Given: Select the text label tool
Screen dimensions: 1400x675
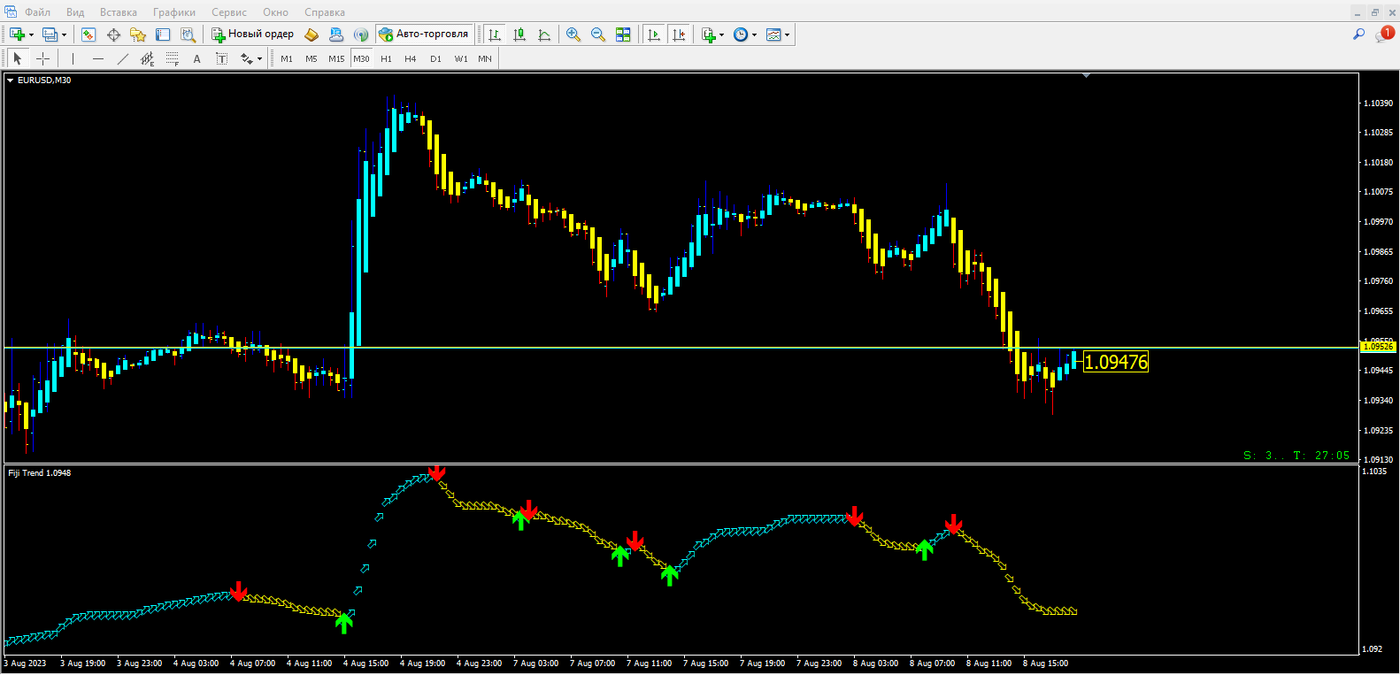Looking at the screenshot, I should point(221,58).
